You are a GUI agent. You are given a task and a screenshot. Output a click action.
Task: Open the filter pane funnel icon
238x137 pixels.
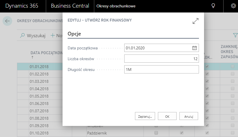(235, 35)
